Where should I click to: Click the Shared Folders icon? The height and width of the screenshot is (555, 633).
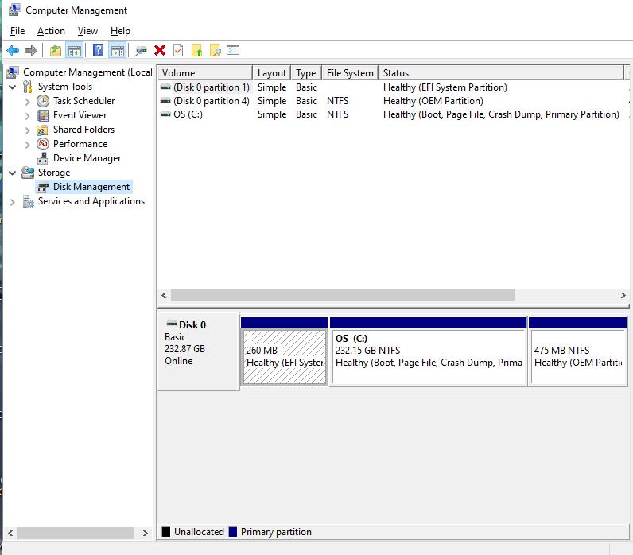coord(42,130)
